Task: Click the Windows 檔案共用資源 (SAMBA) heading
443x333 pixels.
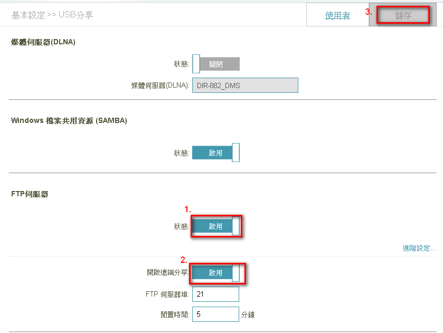Action: pos(69,121)
